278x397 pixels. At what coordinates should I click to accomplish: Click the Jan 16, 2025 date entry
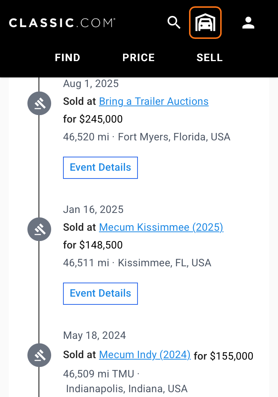[x=93, y=210]
